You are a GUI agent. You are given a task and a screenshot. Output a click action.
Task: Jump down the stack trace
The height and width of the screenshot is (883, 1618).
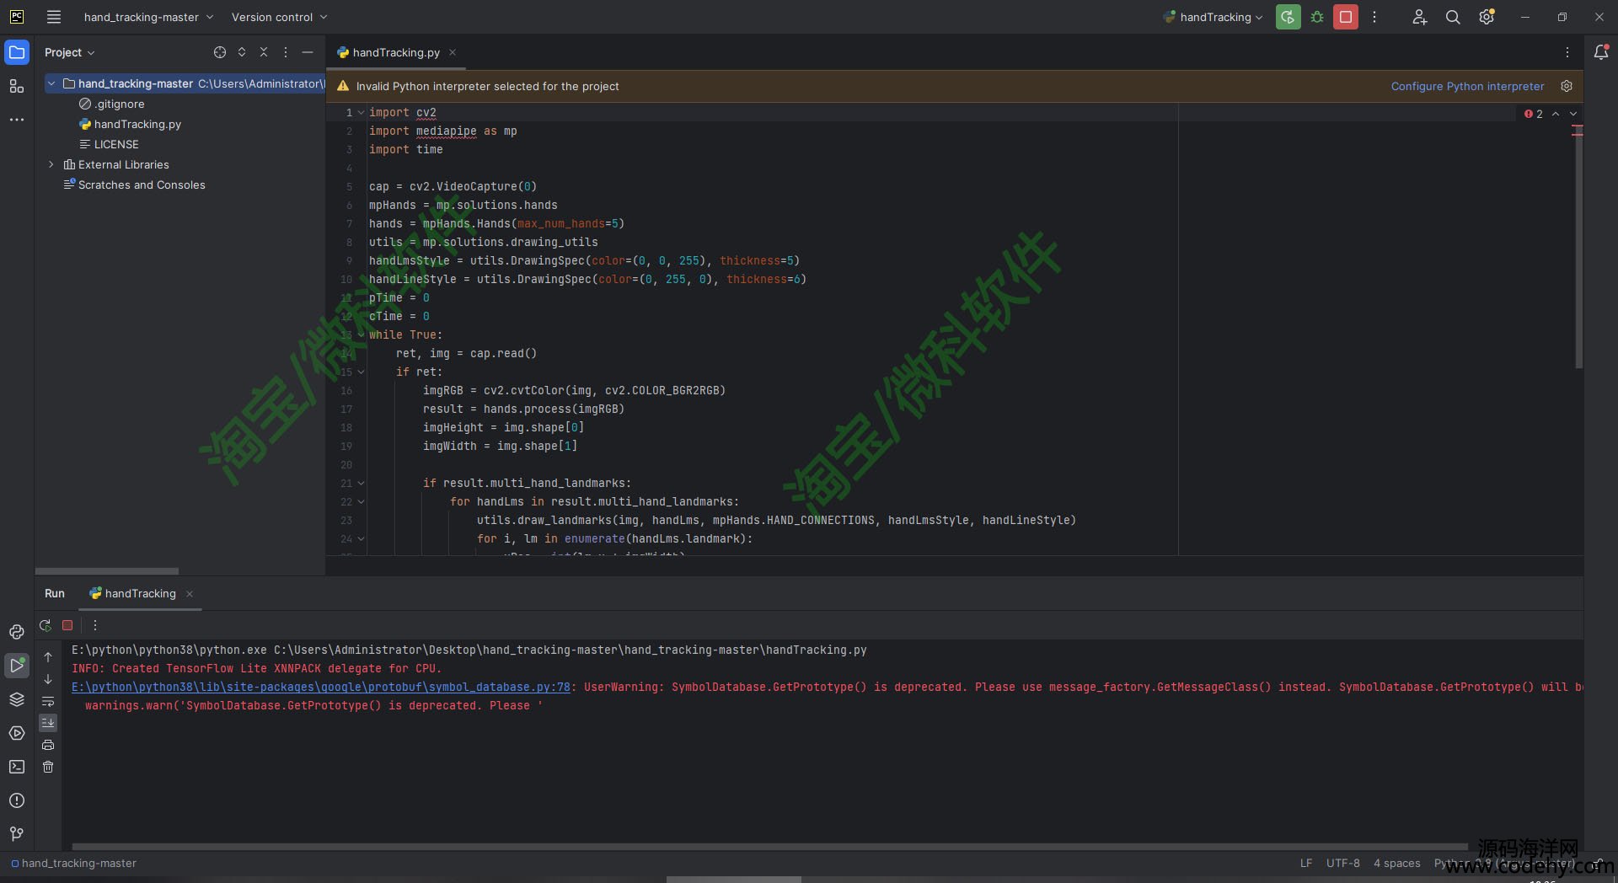[48, 679]
